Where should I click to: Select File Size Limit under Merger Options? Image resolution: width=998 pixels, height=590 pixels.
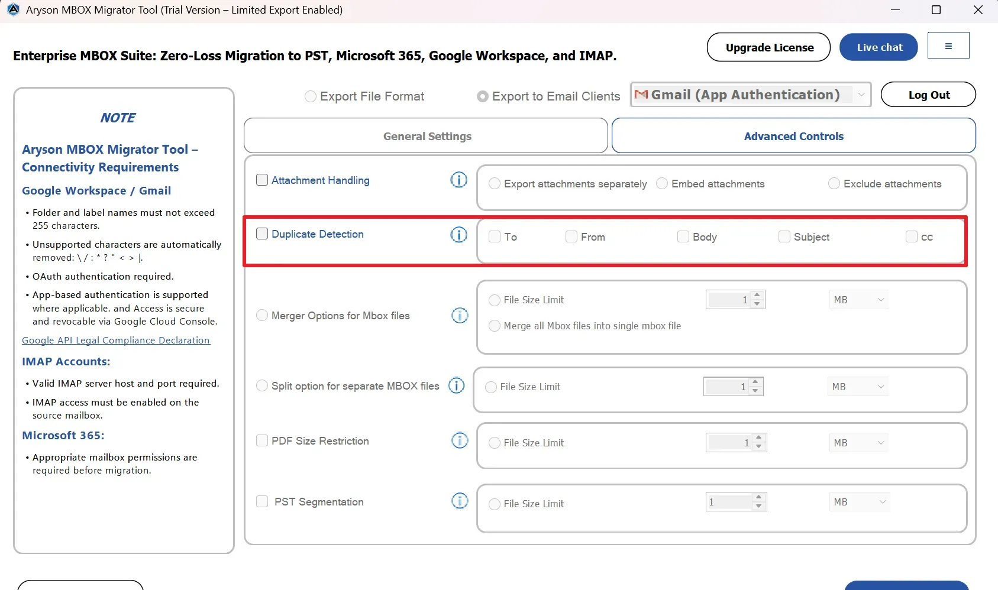495,300
